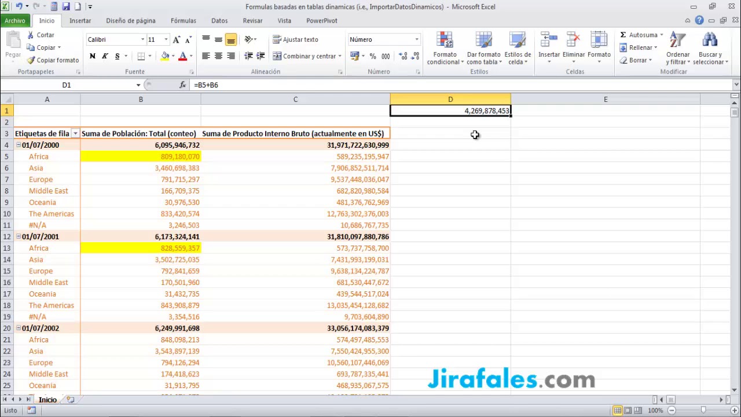
Task: Open the font size dropdown
Action: point(166,39)
